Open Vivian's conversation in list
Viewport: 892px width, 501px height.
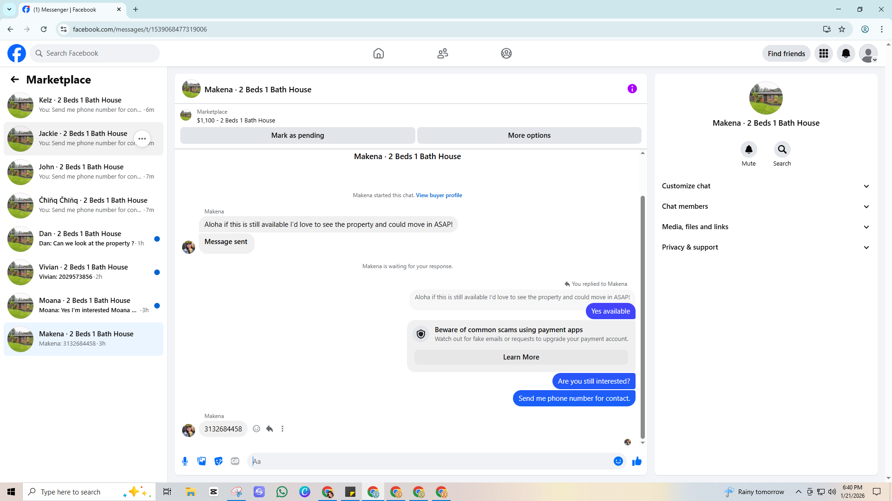(84, 272)
